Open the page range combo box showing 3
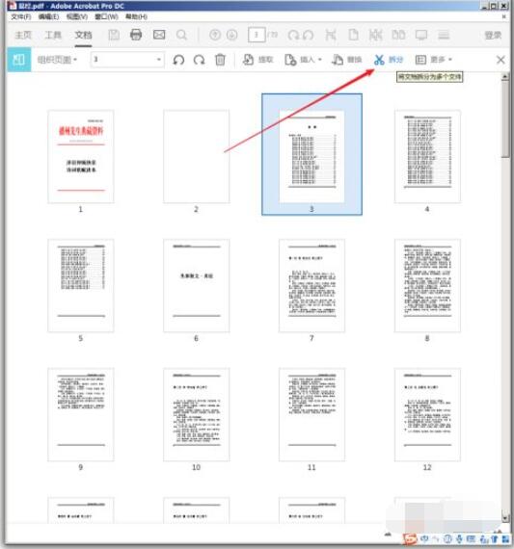 pyautogui.click(x=127, y=60)
